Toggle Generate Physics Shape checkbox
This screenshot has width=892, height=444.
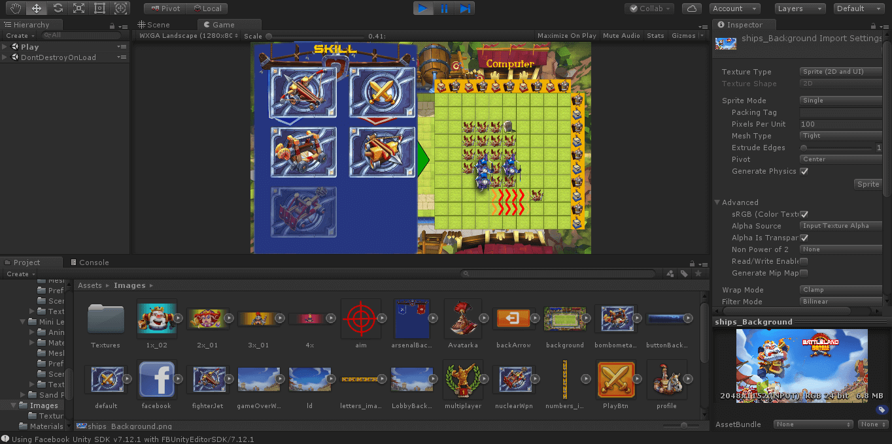click(804, 171)
